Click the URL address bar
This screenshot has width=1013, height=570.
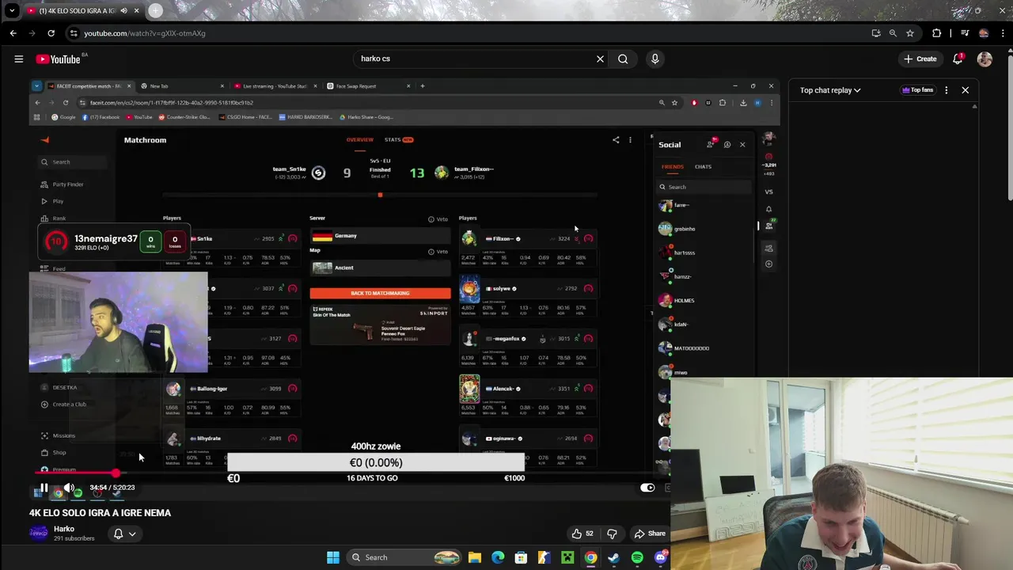click(x=467, y=33)
